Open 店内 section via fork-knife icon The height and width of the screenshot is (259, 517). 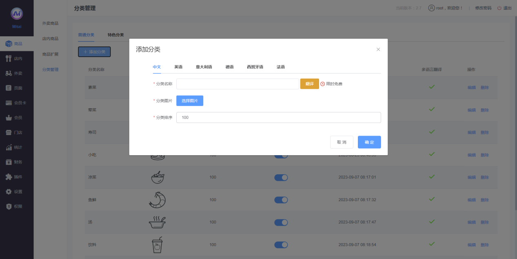click(x=9, y=59)
